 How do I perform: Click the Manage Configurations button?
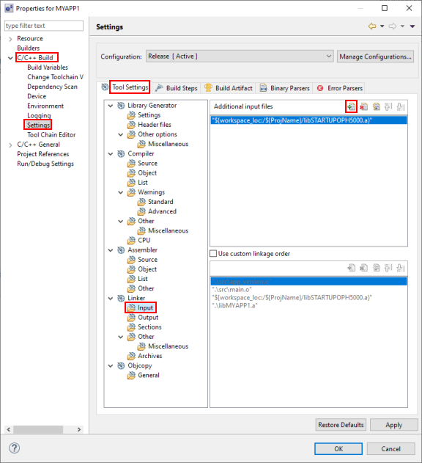(x=375, y=56)
